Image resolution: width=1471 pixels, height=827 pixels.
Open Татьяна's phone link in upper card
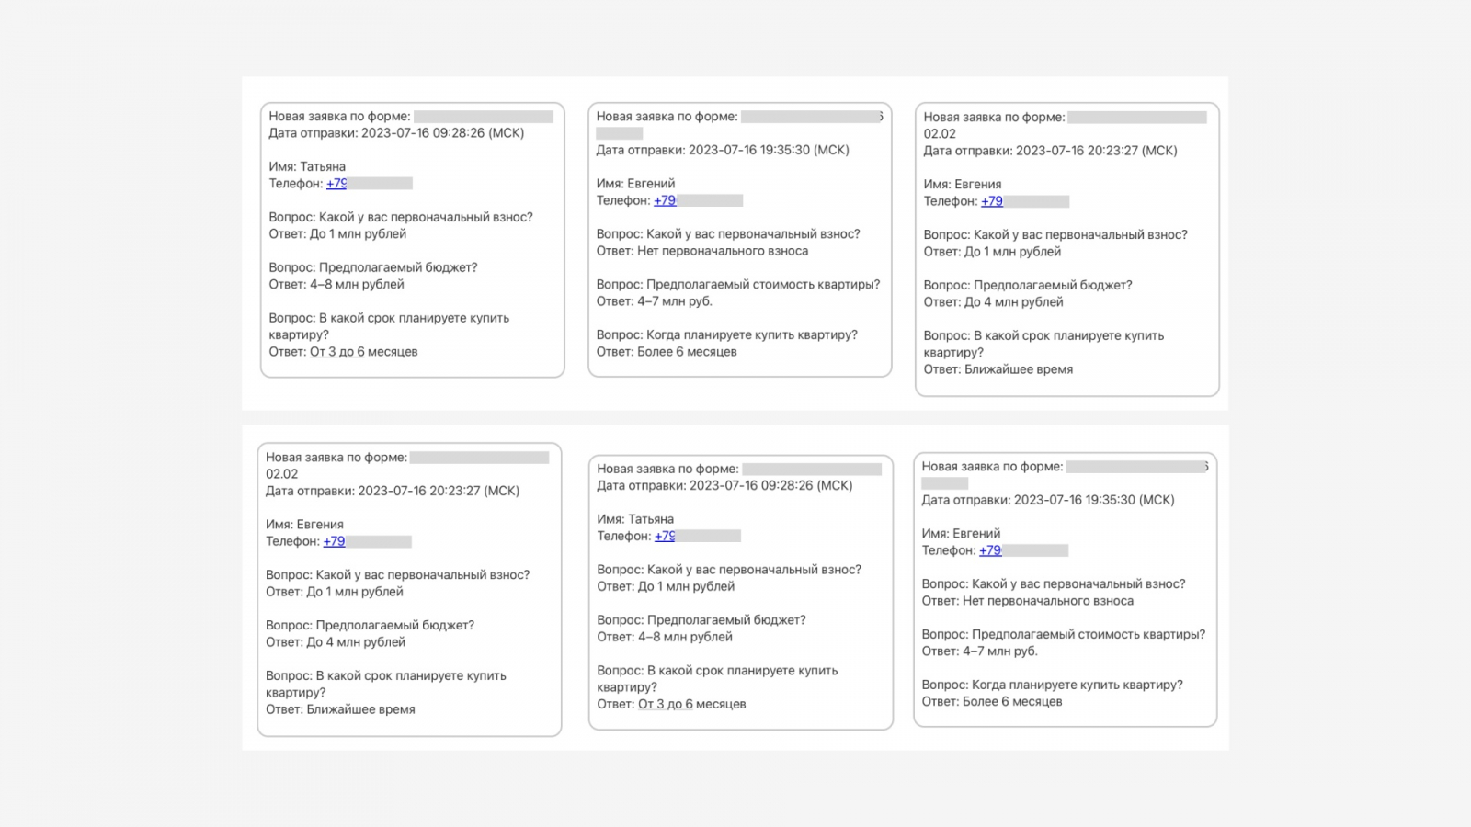pyautogui.click(x=336, y=184)
